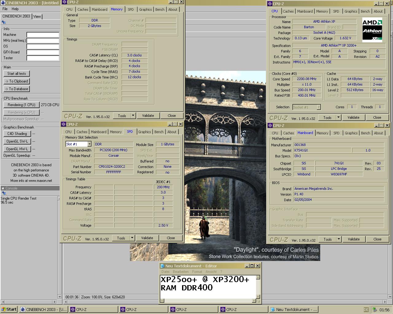Open Tools dropdown arrow in Mainboard window

[x=339, y=239]
